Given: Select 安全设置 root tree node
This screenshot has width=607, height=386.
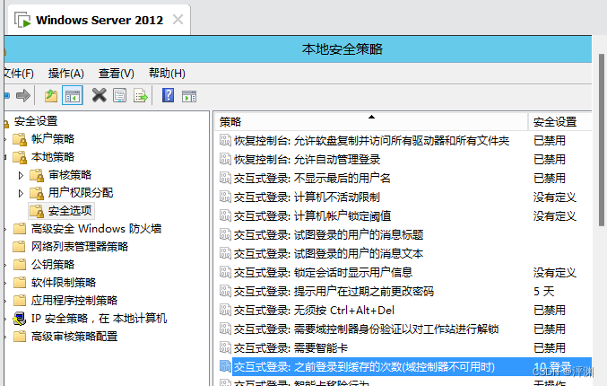Looking at the screenshot, I should click(x=36, y=121).
